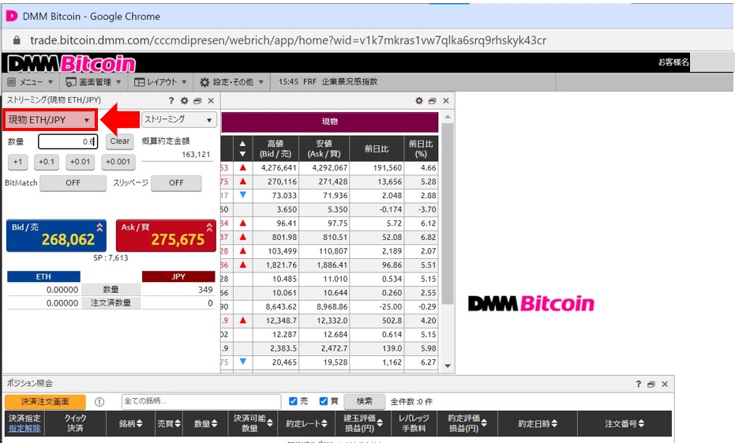Open the 画面管理 menu

[x=93, y=82]
